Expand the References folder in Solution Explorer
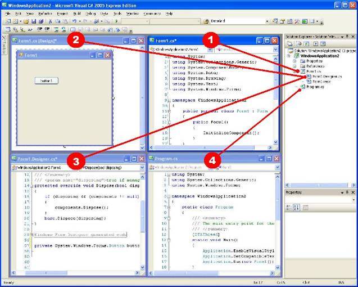This screenshot has width=358, height=287. 294,66
